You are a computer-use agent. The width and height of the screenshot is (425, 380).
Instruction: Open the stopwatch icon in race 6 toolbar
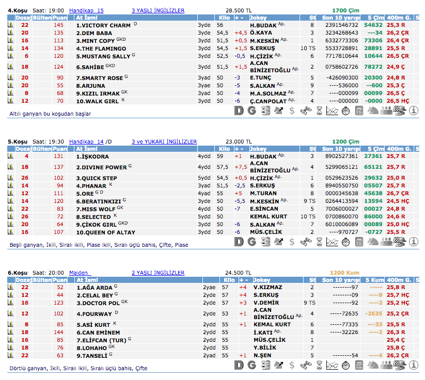(346, 365)
